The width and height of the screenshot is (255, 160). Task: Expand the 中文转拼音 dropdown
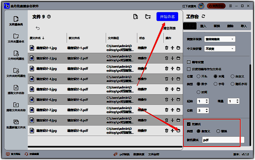tap(219, 49)
